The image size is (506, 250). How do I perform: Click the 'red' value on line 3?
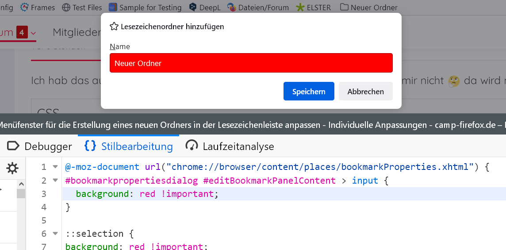(x=147, y=194)
